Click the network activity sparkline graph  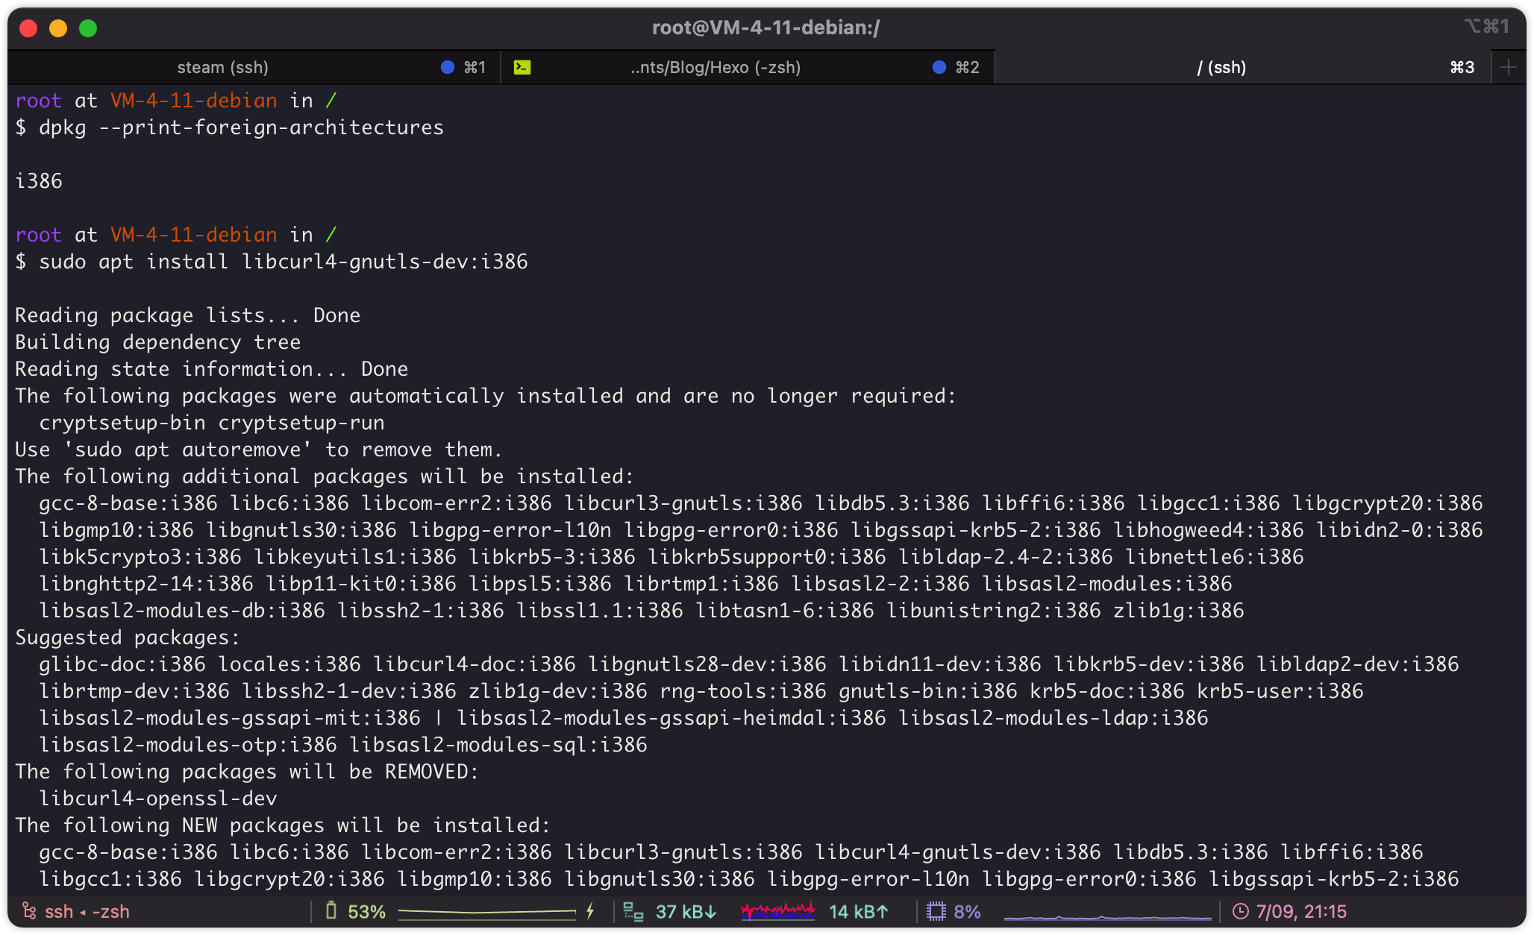pos(777,911)
